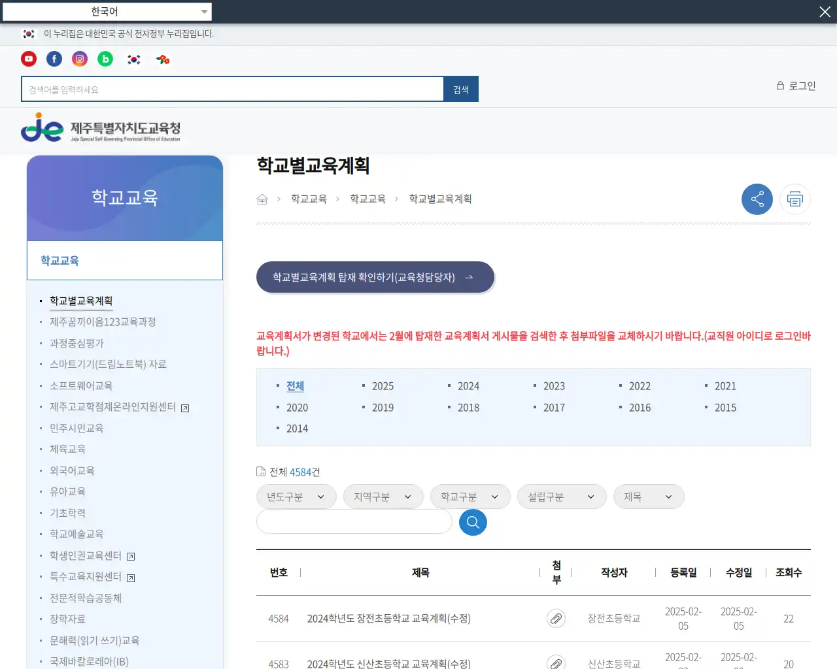This screenshot has height=669, width=837.
Task: Open sidebar item 체육교육
Action: point(67,449)
